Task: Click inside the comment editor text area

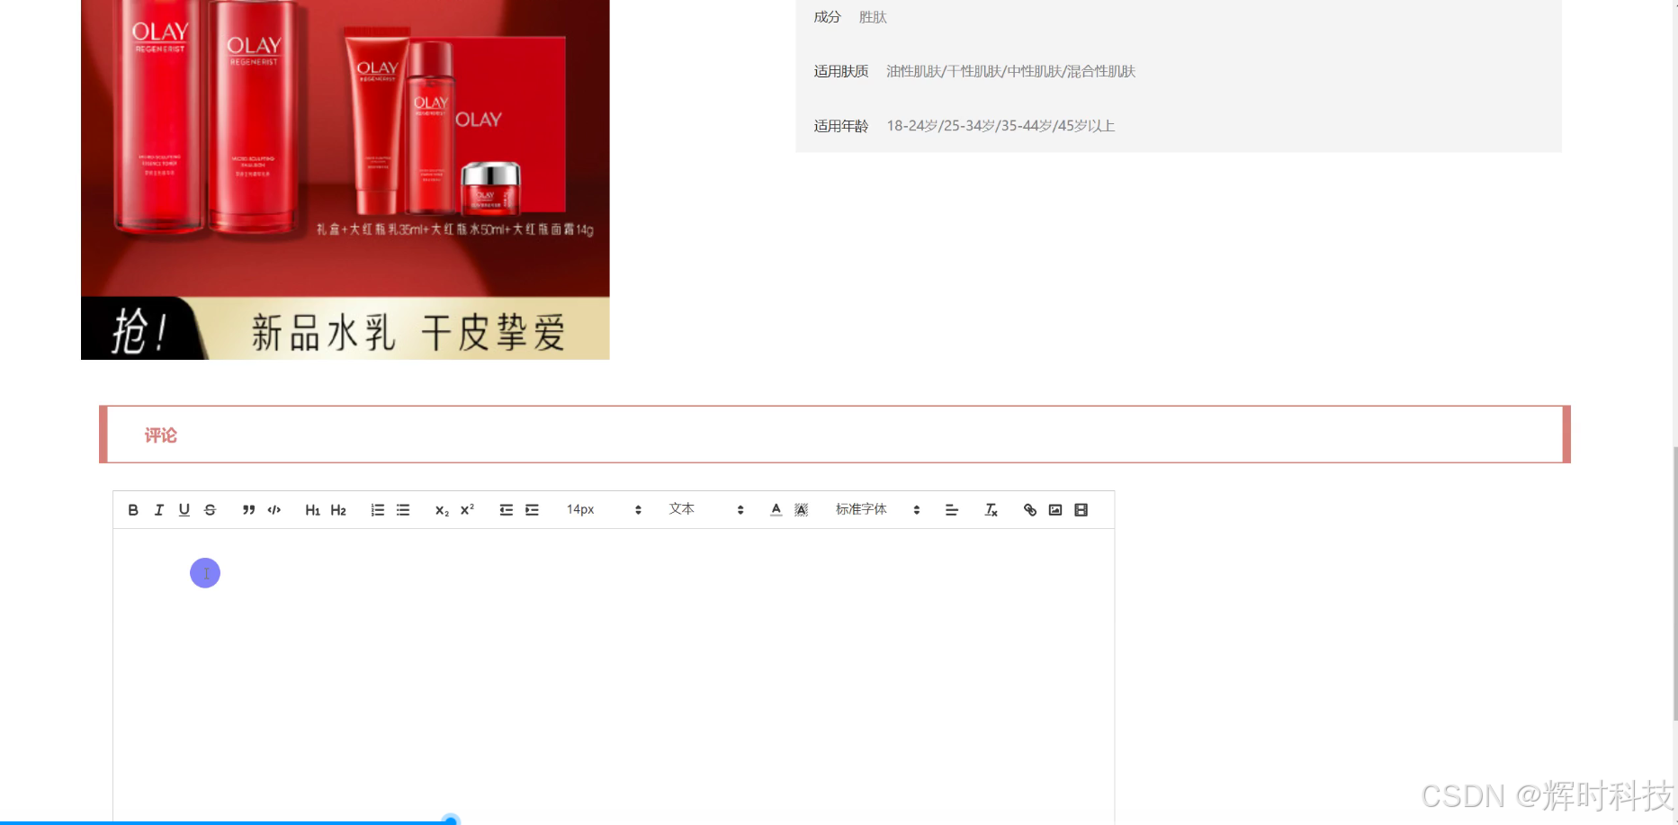Action: 614,675
